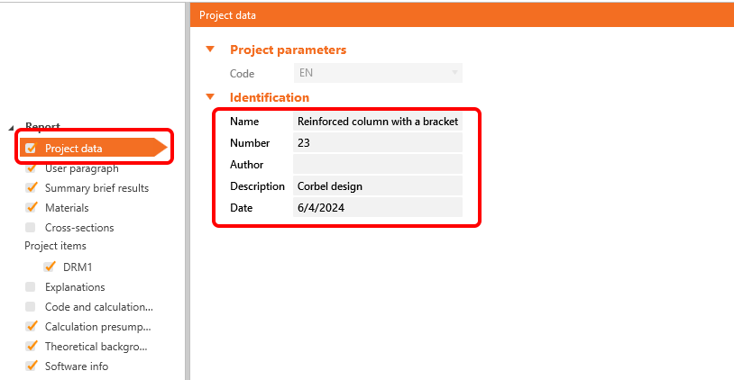Enable the Explanations checkbox
The width and height of the screenshot is (734, 380).
coord(31,287)
